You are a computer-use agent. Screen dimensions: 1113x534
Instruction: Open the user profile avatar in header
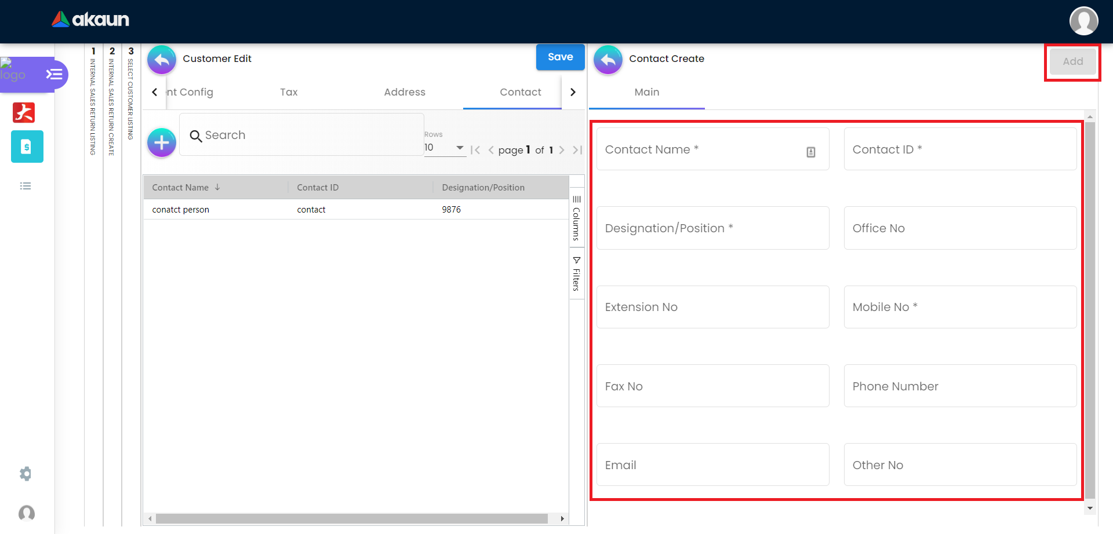click(1083, 21)
